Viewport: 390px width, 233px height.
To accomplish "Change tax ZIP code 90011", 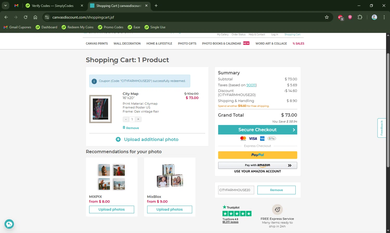I will 251,85.
